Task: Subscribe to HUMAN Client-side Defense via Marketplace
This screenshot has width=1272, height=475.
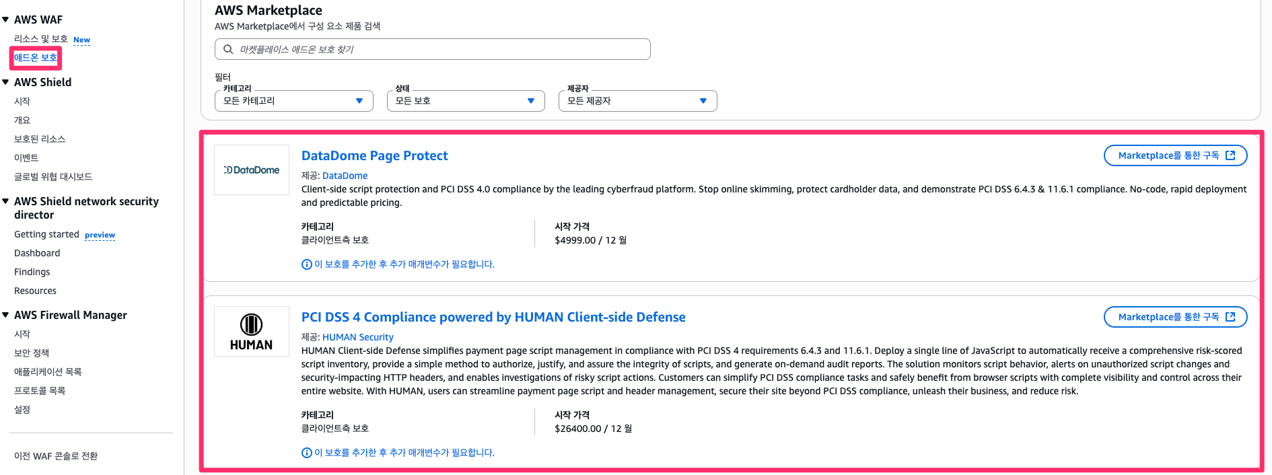Action: pyautogui.click(x=1175, y=317)
